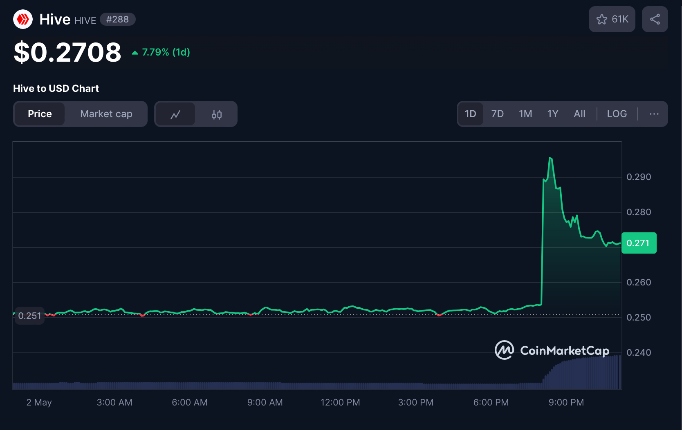This screenshot has width=682, height=430.
Task: Click the 12:00 PM time axis label
Action: [x=340, y=402]
